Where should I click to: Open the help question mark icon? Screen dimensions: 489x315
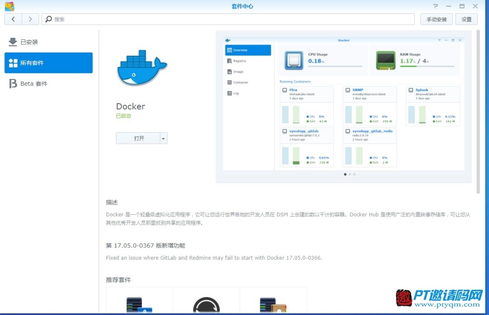(x=436, y=6)
